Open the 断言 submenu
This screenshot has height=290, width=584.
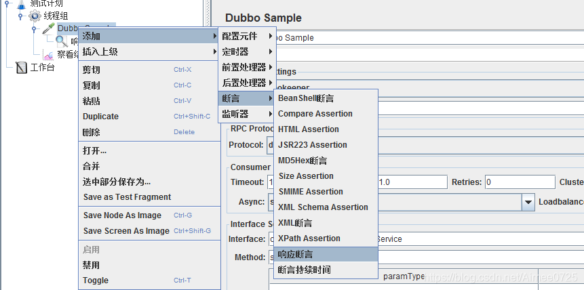click(247, 98)
